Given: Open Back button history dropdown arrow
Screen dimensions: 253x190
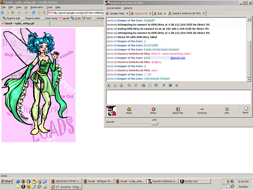Looking at the screenshot, I should coord(23,13).
